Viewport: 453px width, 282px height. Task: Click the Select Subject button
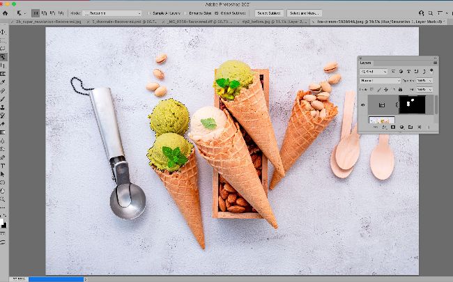pyautogui.click(x=268, y=13)
